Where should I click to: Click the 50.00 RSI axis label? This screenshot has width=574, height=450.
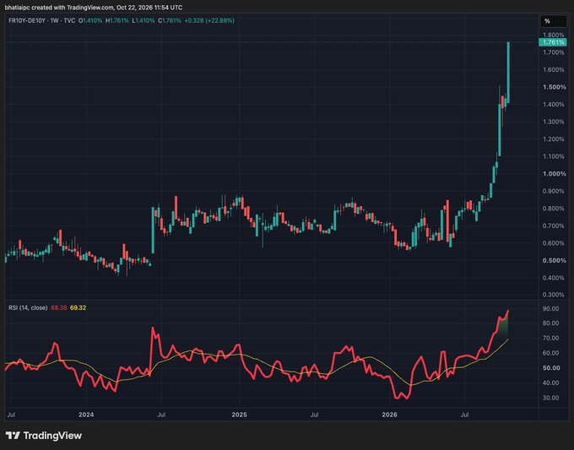(551, 367)
